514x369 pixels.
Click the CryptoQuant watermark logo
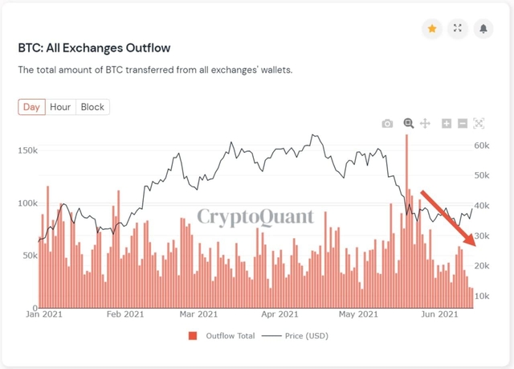pyautogui.click(x=255, y=217)
